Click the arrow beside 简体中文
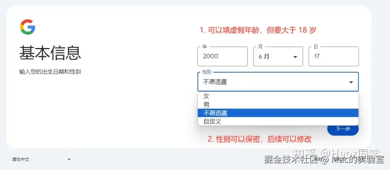Viewport: 390px width, 170px height. pyautogui.click(x=69, y=160)
